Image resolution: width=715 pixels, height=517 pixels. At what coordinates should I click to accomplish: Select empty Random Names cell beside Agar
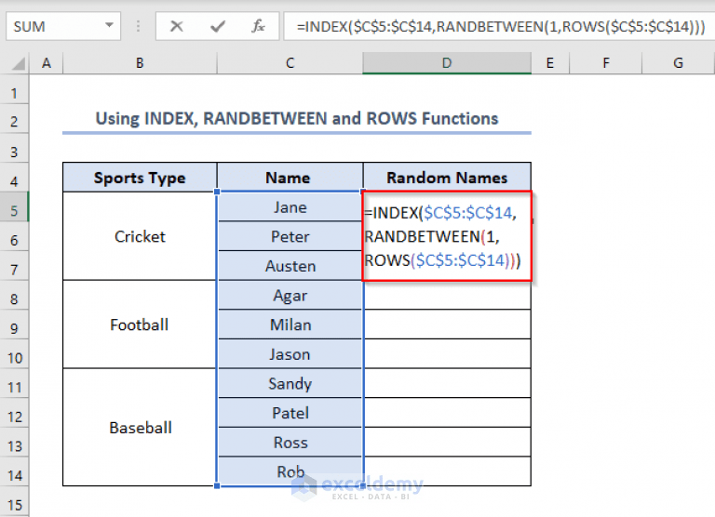click(x=447, y=295)
